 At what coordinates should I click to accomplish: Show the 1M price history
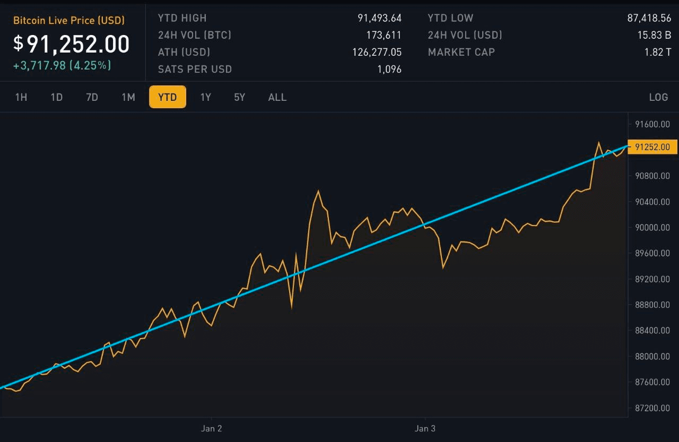[128, 97]
